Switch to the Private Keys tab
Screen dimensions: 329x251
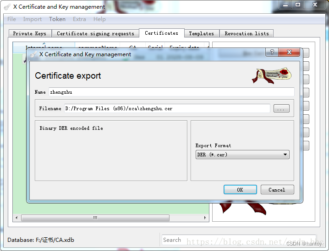tap(30, 33)
